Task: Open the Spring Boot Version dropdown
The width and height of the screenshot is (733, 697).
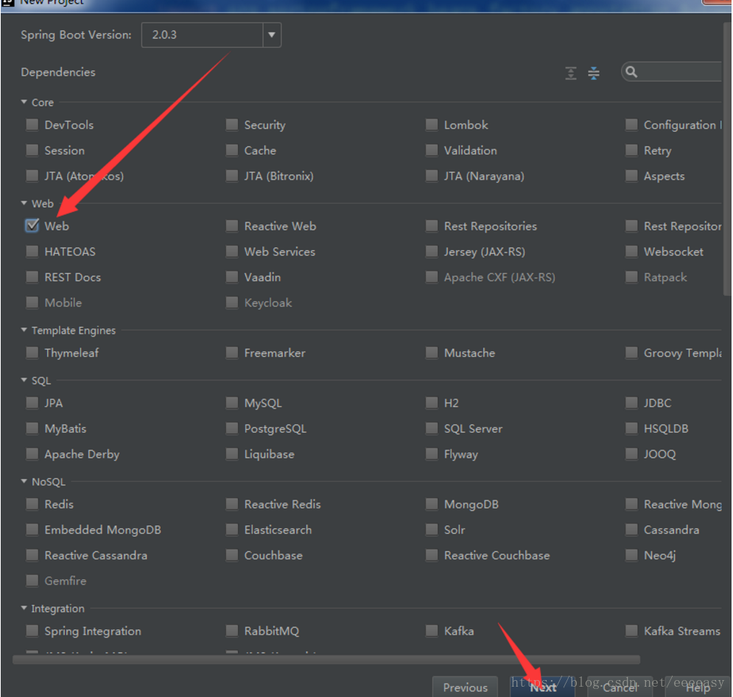Action: point(272,35)
